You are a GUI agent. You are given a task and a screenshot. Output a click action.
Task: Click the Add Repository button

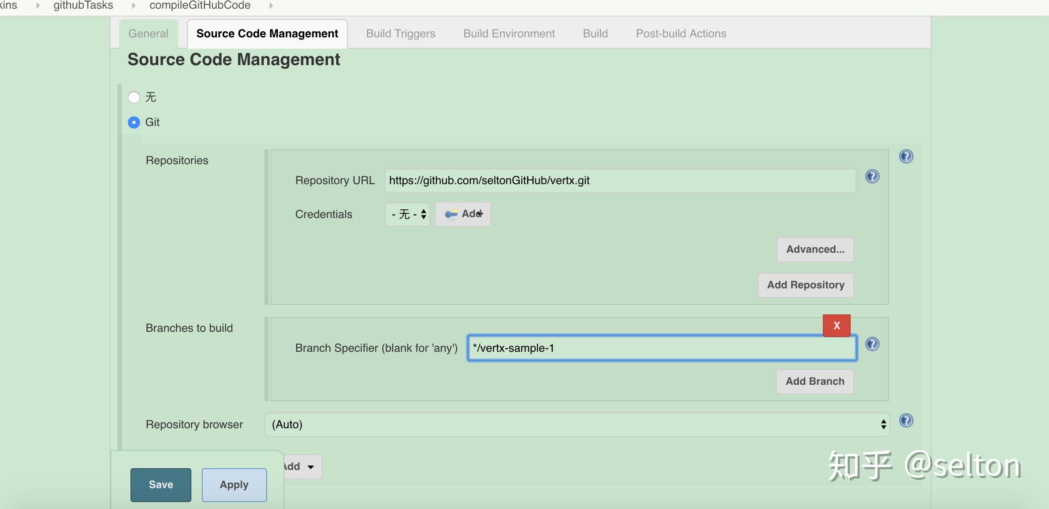point(805,285)
